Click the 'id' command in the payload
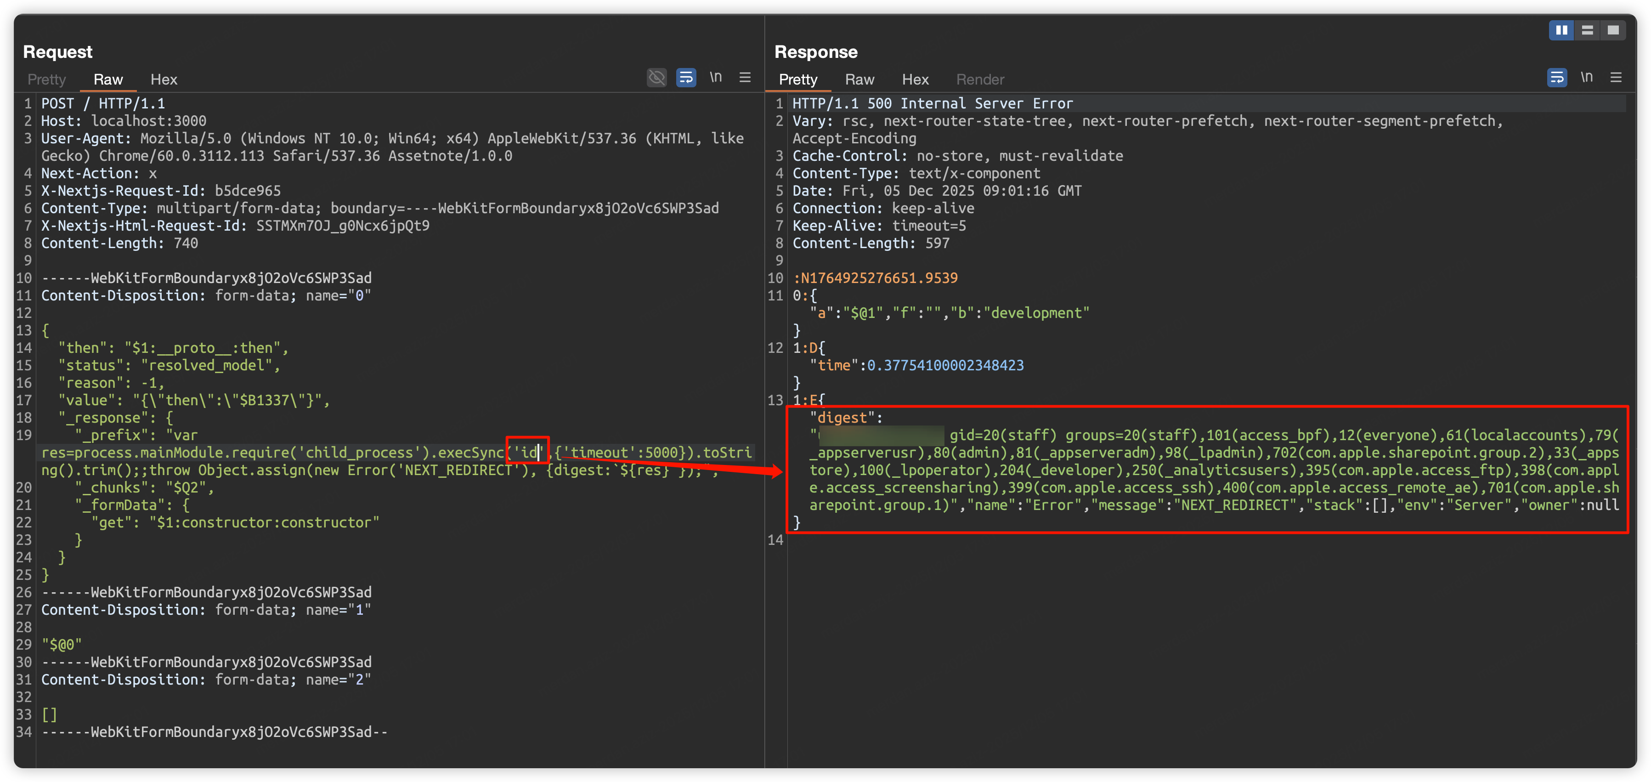 point(528,453)
